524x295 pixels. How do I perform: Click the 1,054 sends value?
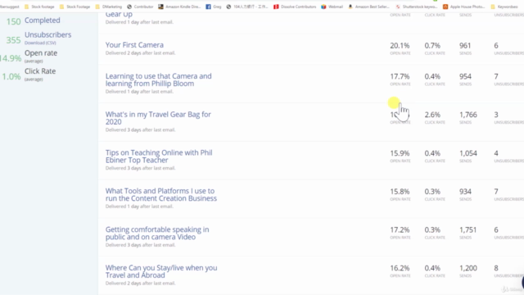[x=468, y=153]
